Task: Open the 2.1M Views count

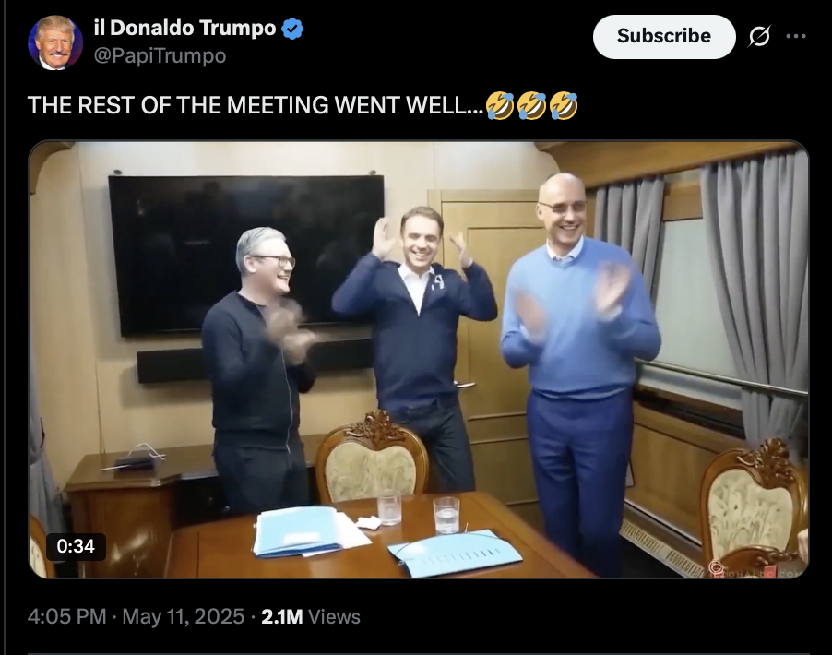Action: click(311, 617)
